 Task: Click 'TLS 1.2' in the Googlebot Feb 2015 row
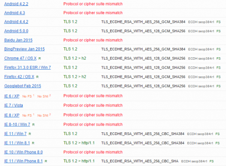[70, 86]
